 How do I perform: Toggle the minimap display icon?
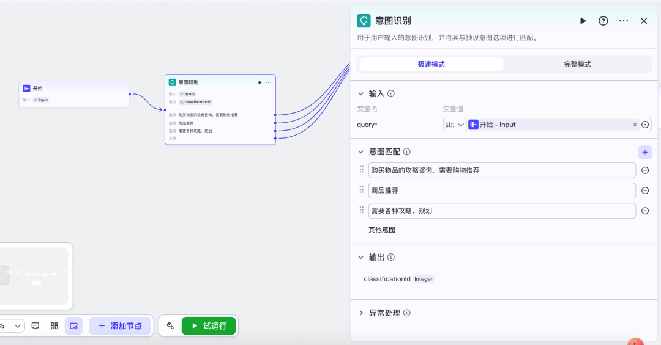point(74,326)
